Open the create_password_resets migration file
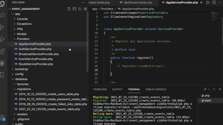 [53, 99]
